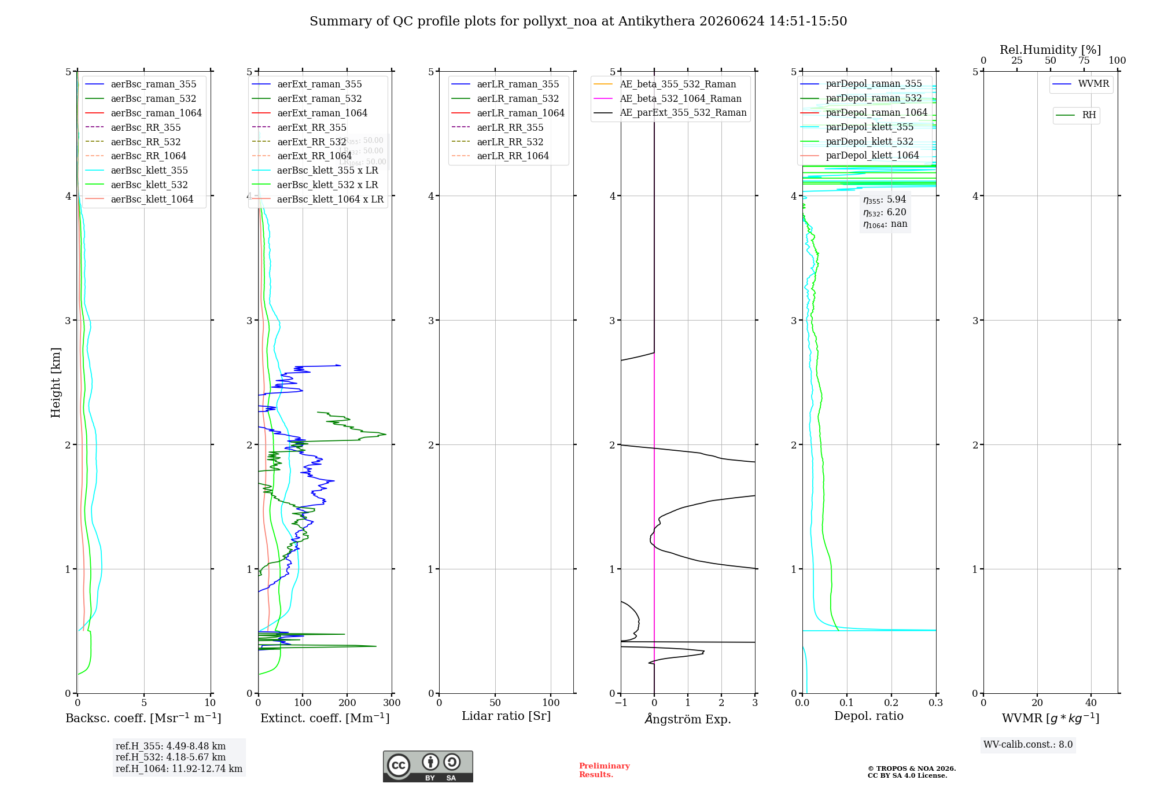The height and width of the screenshot is (787, 1157).
Task: Click the Creative Commons CC icon
Action: [x=399, y=765]
